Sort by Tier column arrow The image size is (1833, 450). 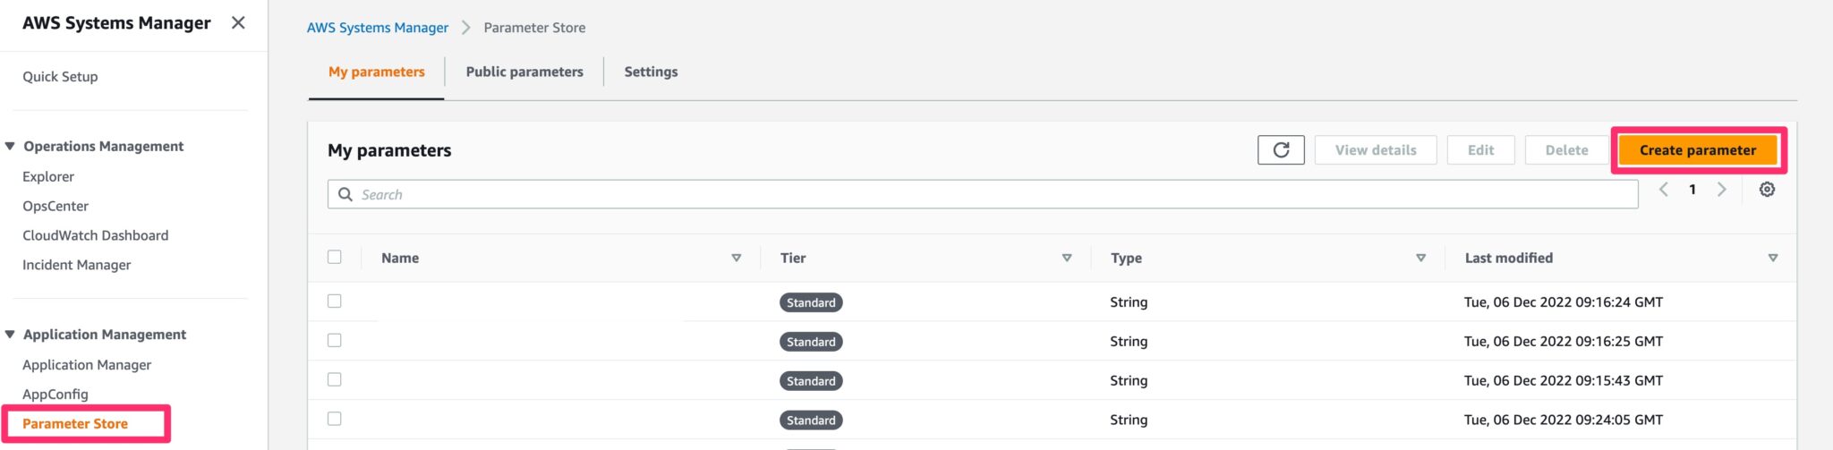click(x=1066, y=259)
